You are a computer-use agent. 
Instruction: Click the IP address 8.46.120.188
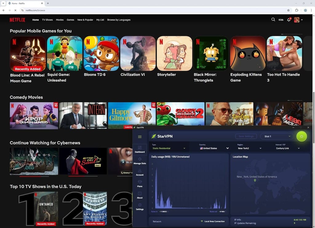point(300,220)
